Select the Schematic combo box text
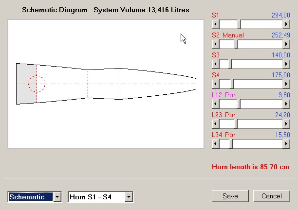This screenshot has width=298, height=210. tap(31, 197)
